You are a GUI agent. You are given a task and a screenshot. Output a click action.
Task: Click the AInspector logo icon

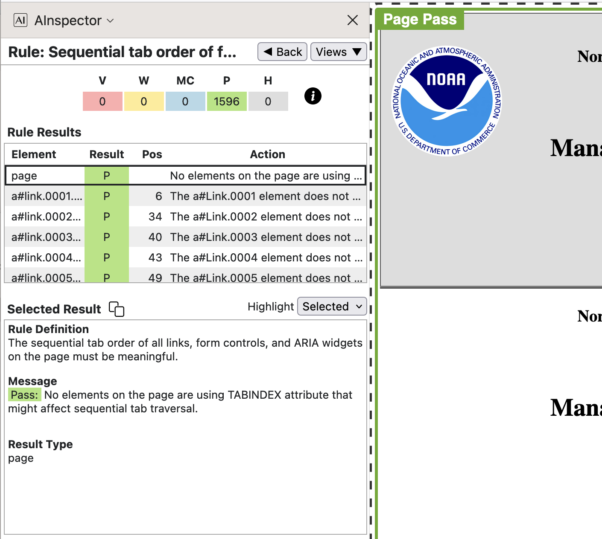pyautogui.click(x=20, y=20)
